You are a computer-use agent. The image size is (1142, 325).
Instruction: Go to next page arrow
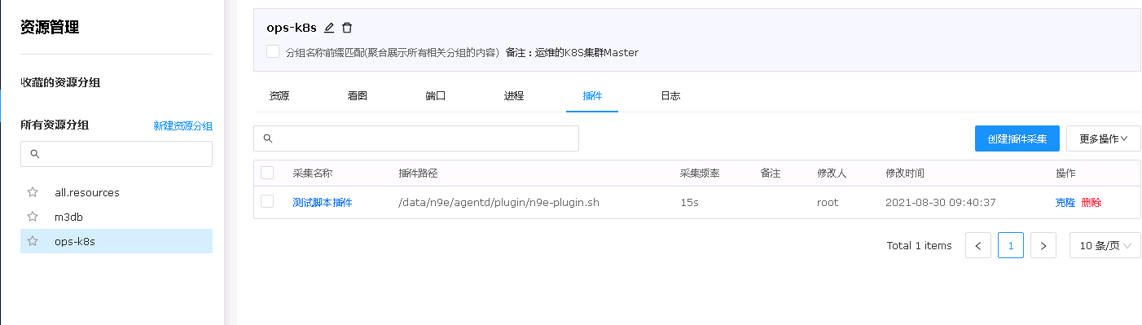point(1043,245)
